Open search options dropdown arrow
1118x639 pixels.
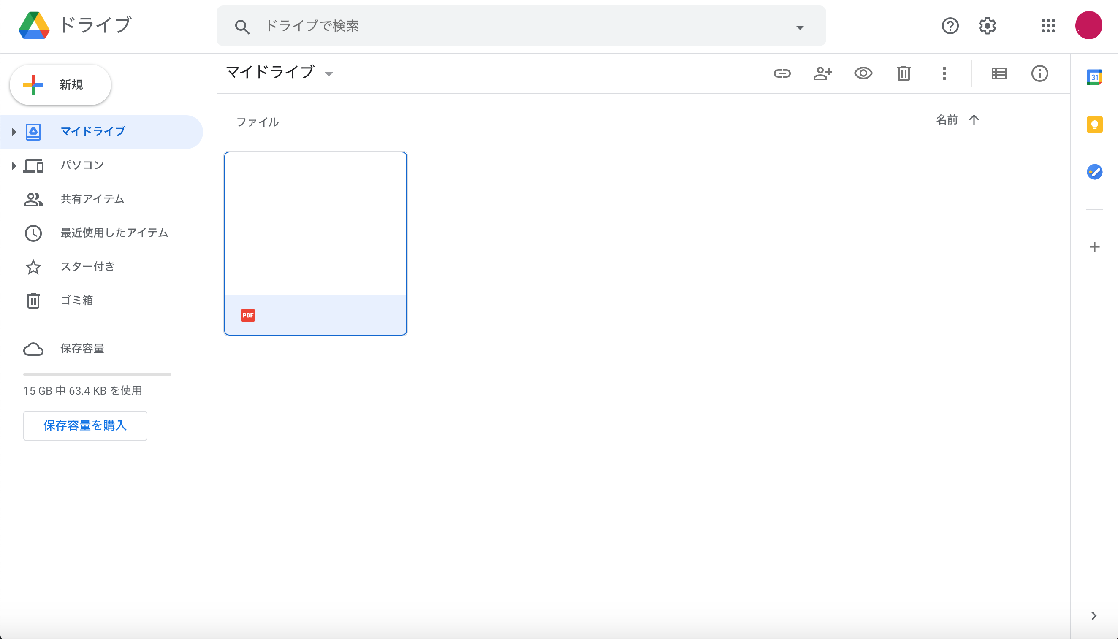point(800,27)
